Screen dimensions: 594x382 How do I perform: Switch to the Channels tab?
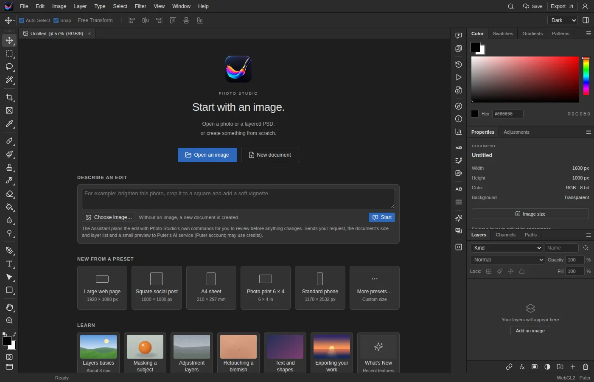[x=505, y=235]
